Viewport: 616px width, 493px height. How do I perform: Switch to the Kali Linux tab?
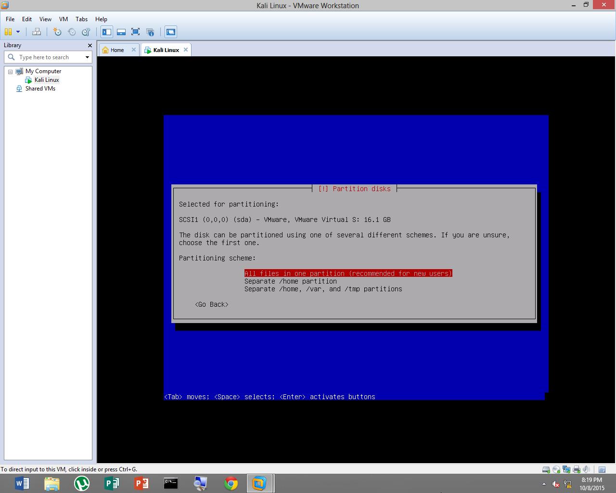pyautogui.click(x=166, y=50)
